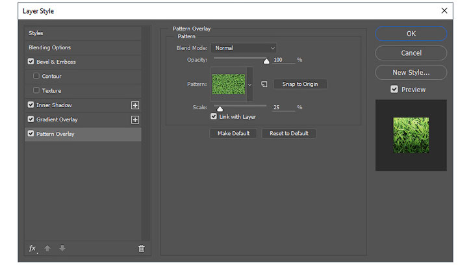Click the Snap to Origin button
Image resolution: width=471 pixels, height=265 pixels.
tap(299, 84)
